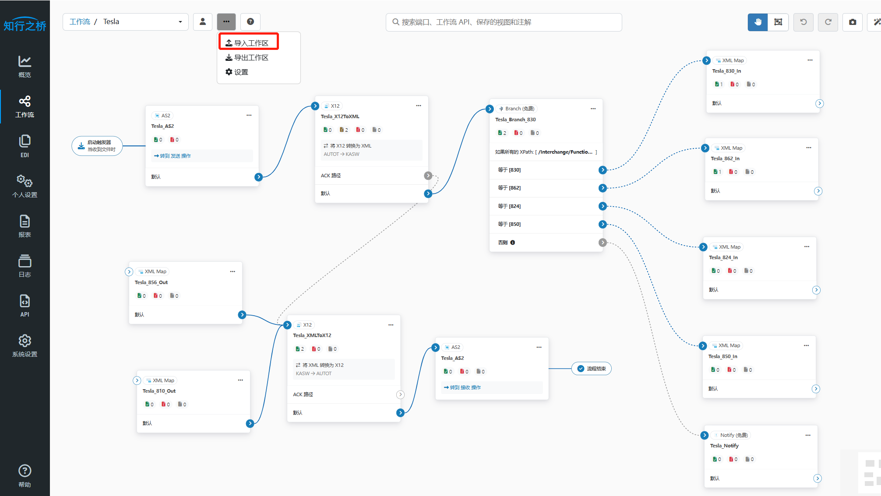Viewport: 881px width, 496px height.
Task: Click the redo arrow icon
Action: (x=828, y=22)
